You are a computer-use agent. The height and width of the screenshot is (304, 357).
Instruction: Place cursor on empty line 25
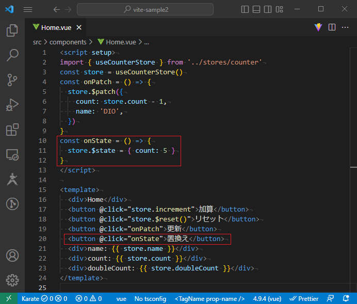205,287
